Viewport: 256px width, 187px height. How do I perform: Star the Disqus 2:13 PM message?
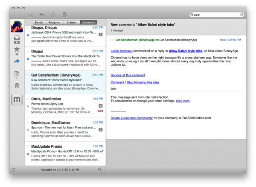[x=28, y=51]
